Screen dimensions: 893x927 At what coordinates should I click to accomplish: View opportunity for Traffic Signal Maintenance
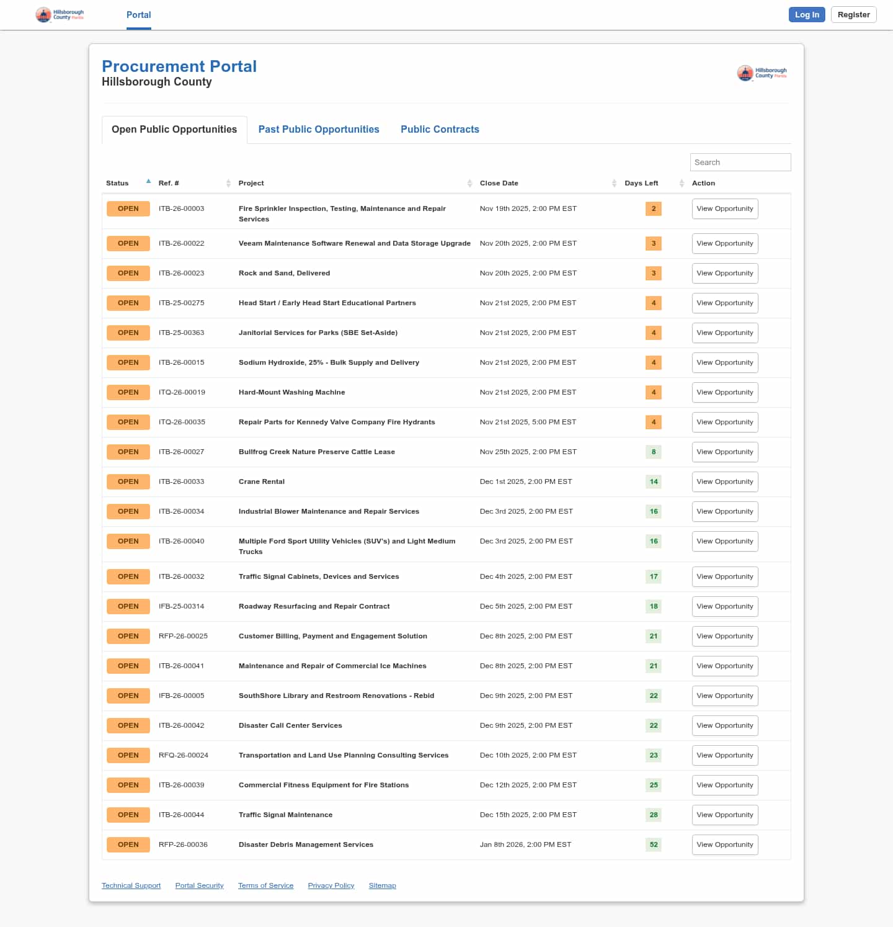[724, 815]
